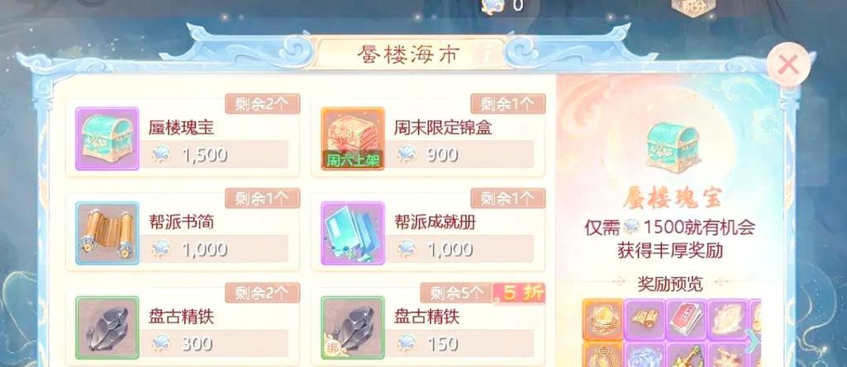Click the 5折 discount tag
Image resolution: width=847 pixels, height=367 pixels.
pos(519,293)
